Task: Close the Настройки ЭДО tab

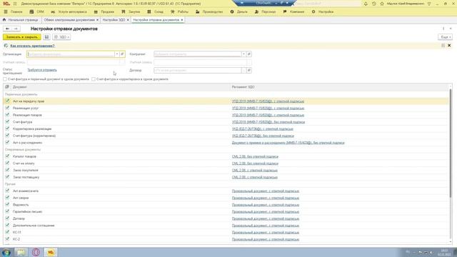Action: 128,20
